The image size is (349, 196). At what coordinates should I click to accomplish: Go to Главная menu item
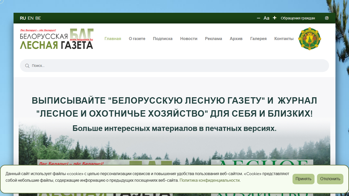pyautogui.click(x=113, y=39)
